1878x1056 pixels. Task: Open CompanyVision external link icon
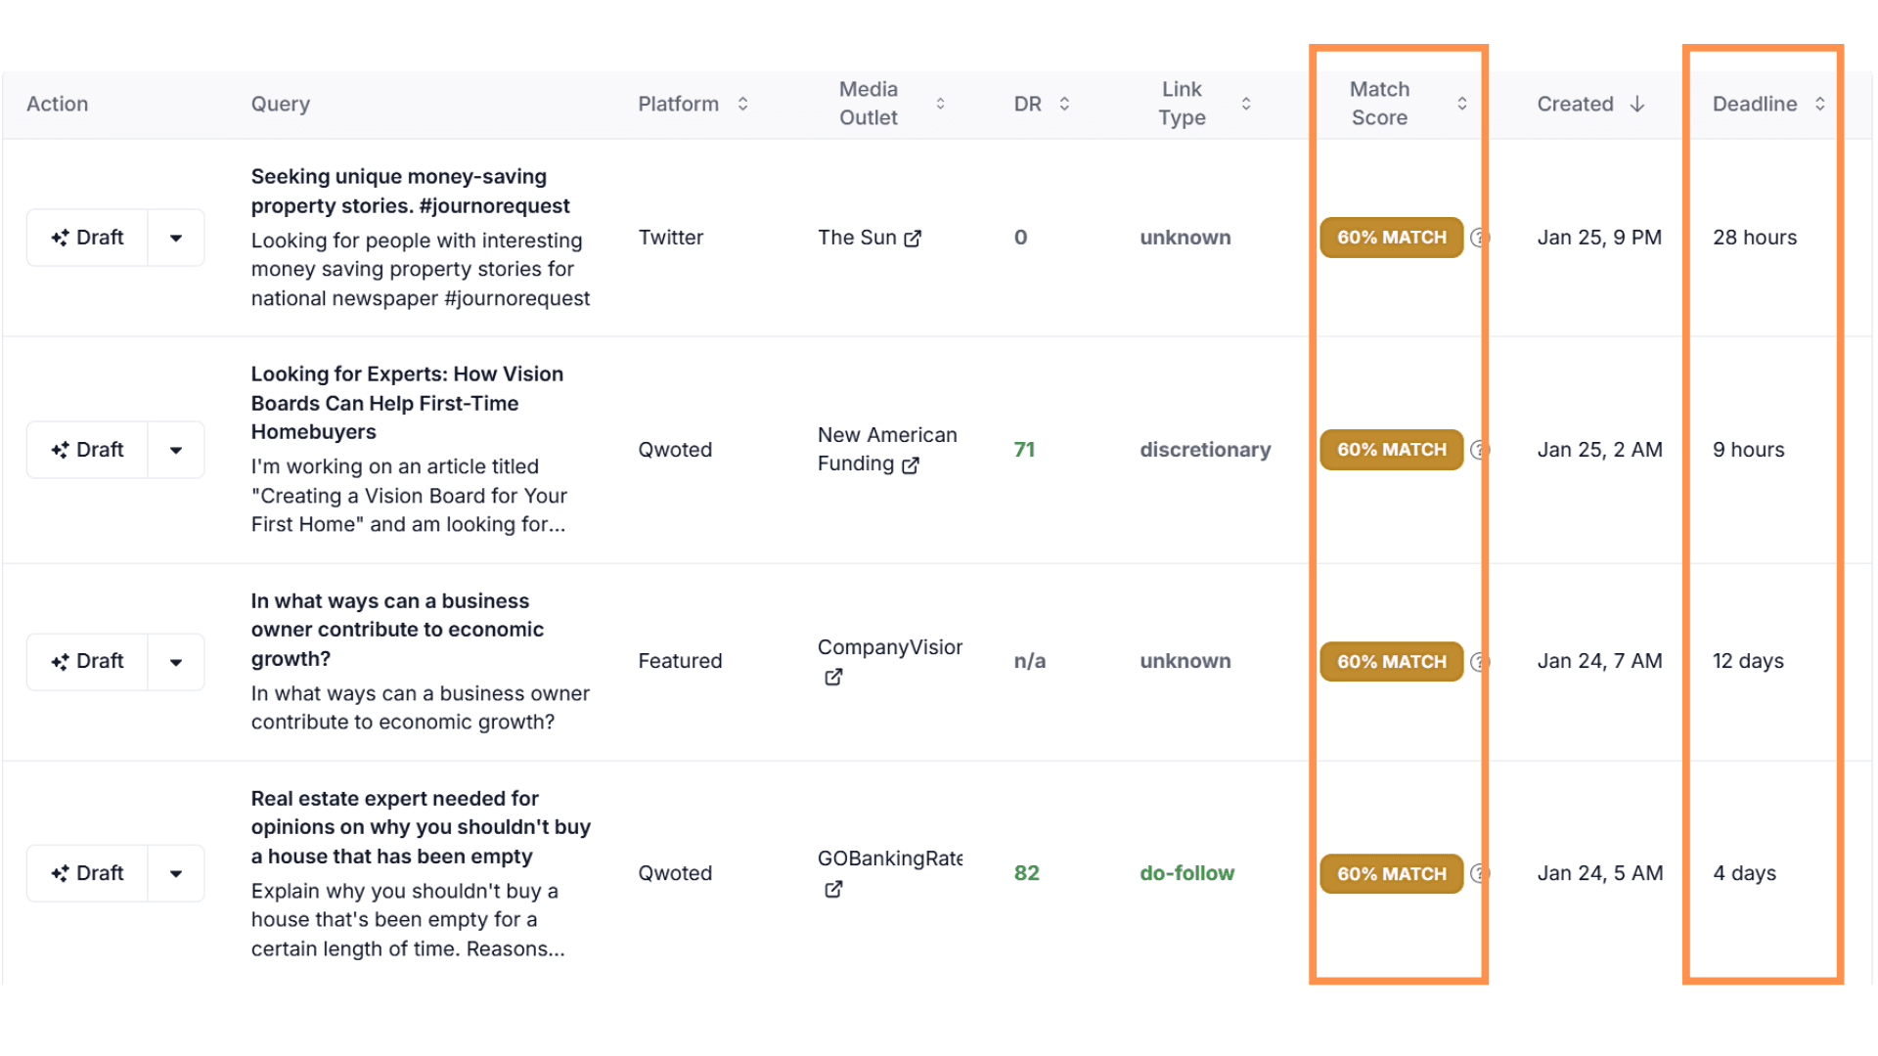[x=833, y=677]
